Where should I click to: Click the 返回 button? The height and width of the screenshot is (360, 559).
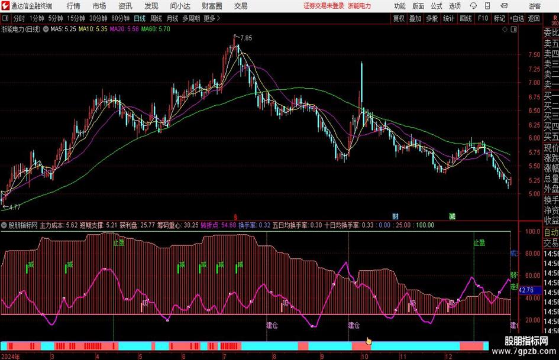point(534,18)
